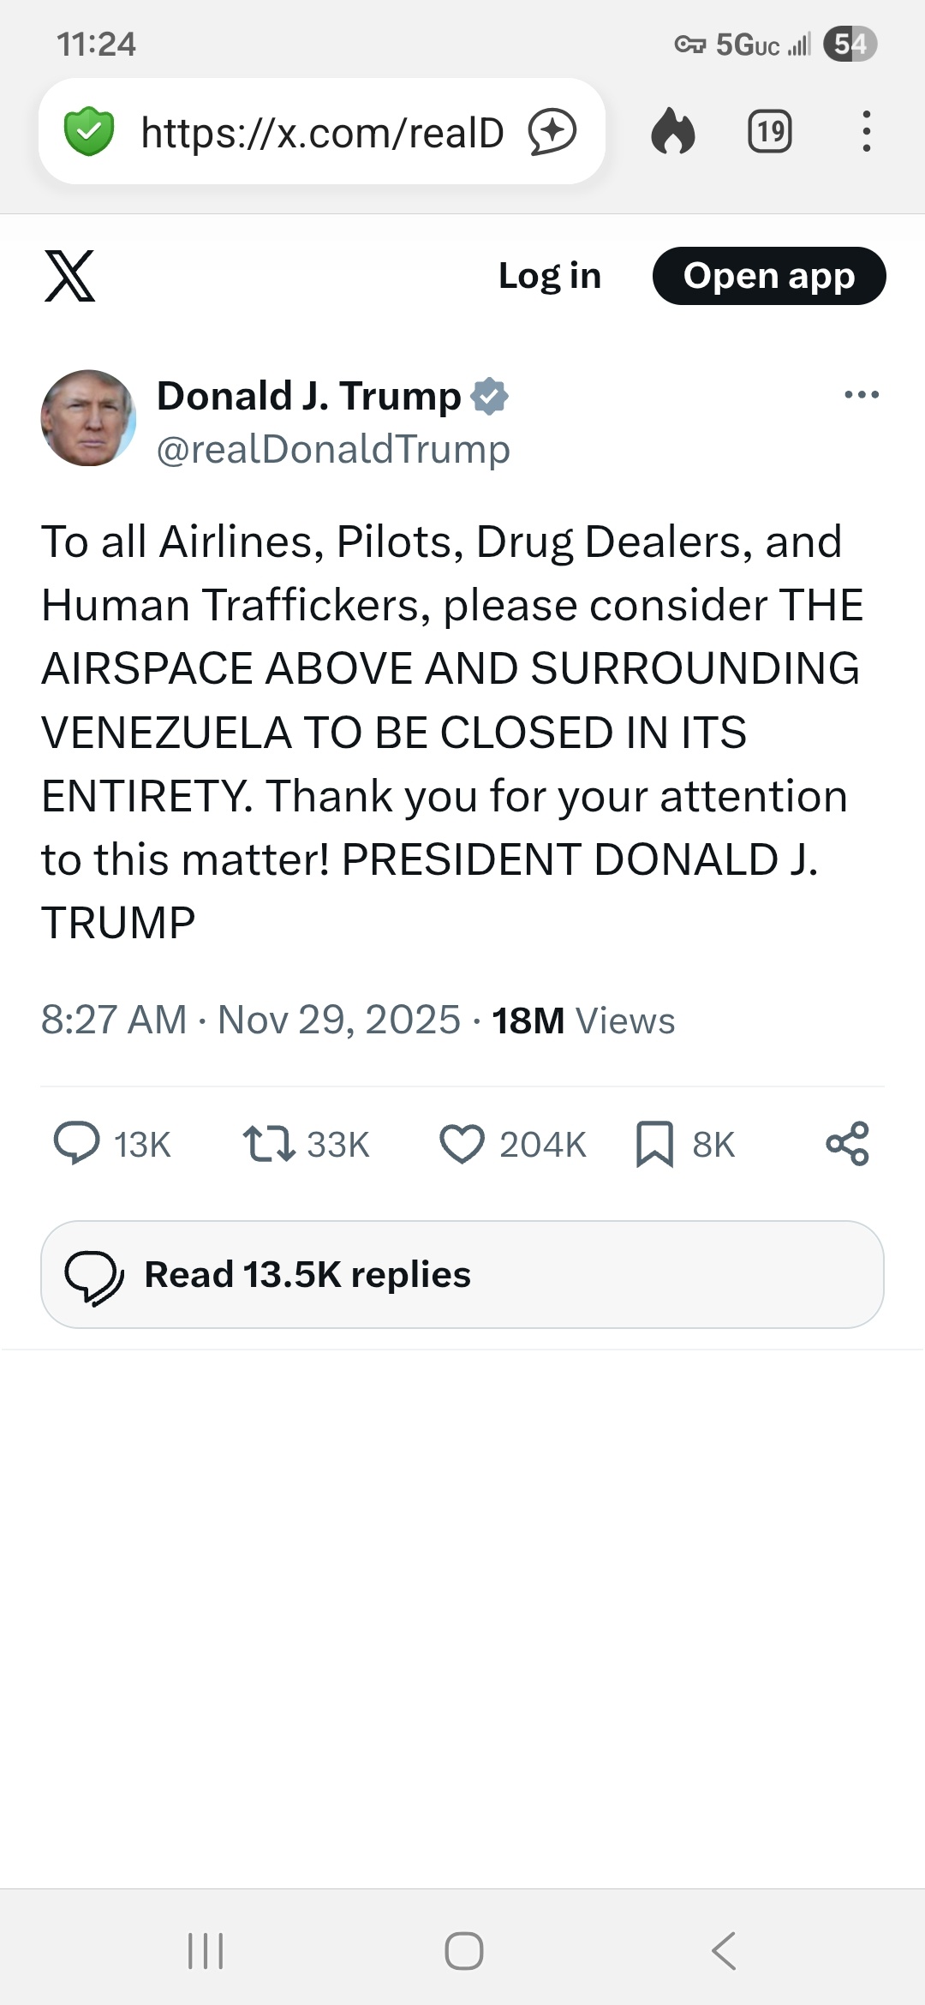This screenshot has width=925, height=2005.
Task: Open the post's more options menu
Action: coord(861,395)
